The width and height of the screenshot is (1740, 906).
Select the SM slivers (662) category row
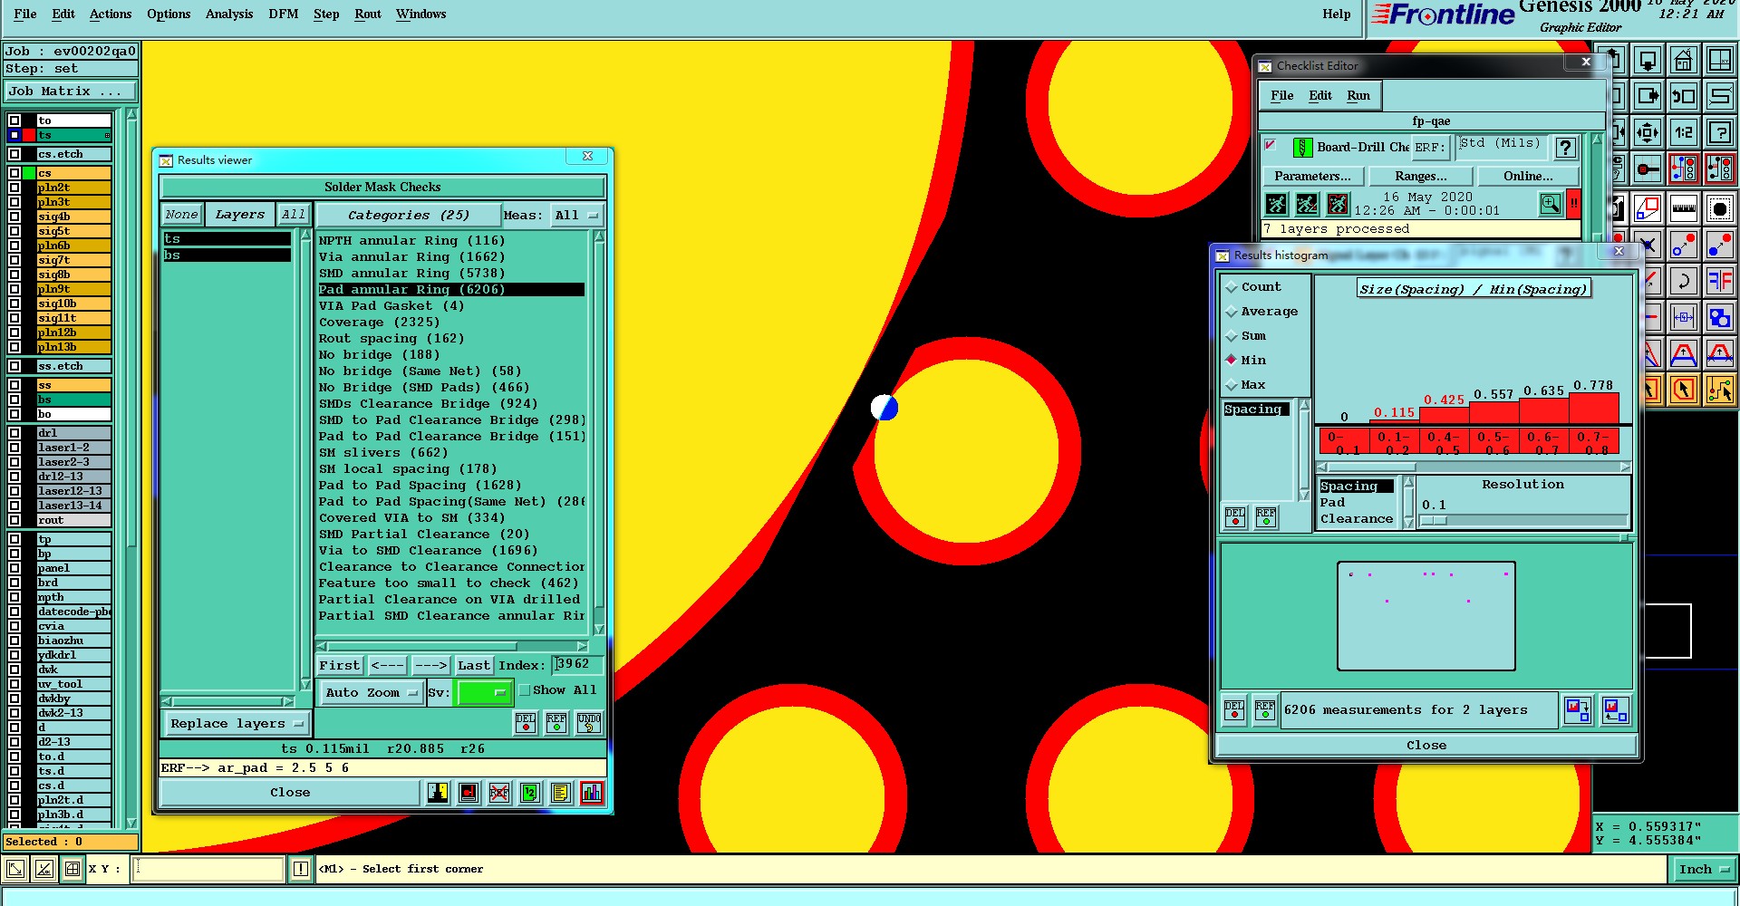[x=451, y=453]
